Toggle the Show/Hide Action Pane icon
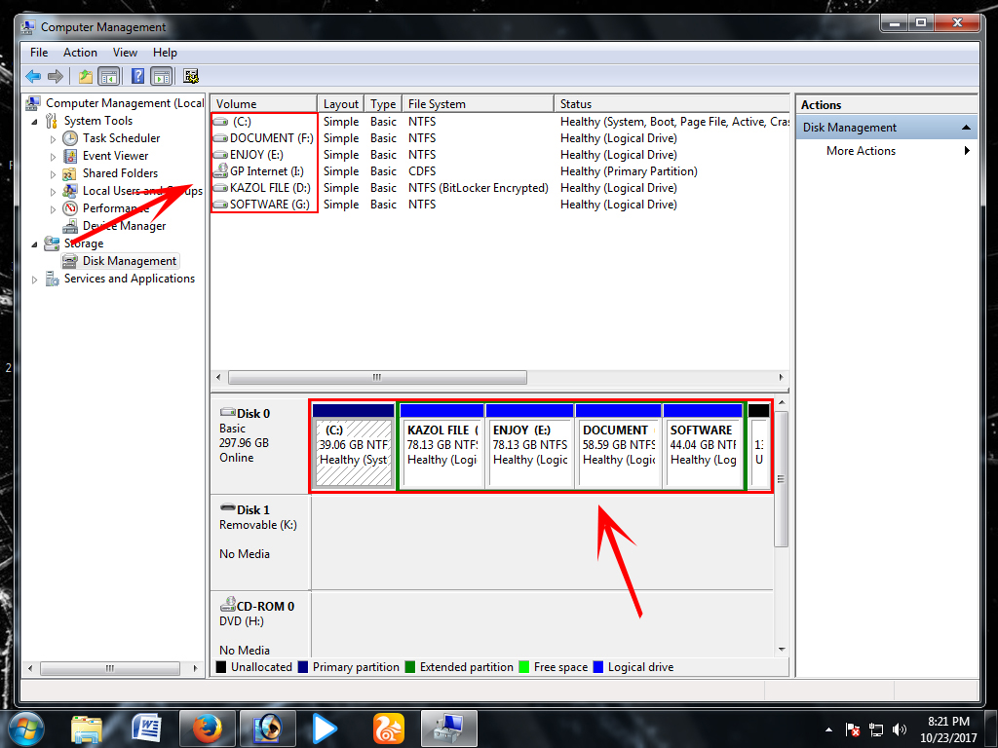 pos(162,77)
